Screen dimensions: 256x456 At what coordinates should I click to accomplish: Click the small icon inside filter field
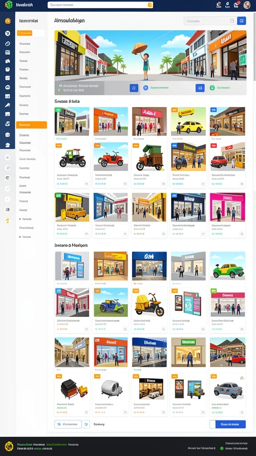(x=232, y=21)
